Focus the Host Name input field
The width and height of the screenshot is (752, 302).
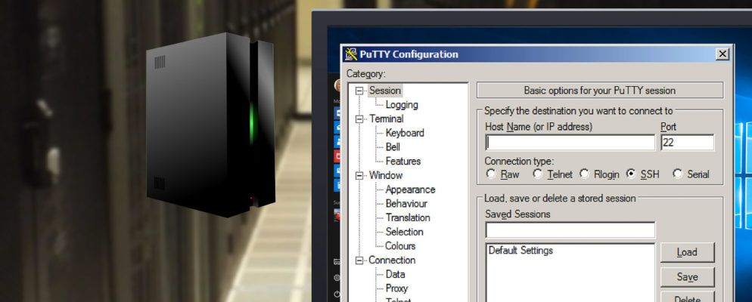point(570,143)
